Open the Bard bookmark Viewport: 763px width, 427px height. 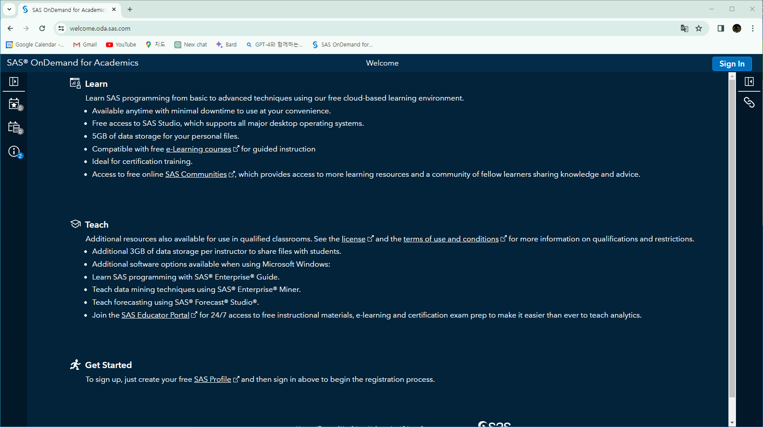pos(226,45)
